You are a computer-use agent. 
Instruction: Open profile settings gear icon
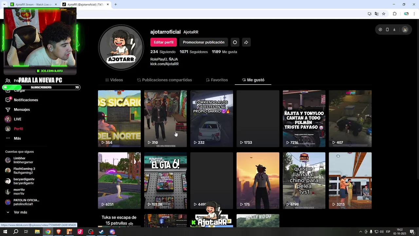(x=235, y=42)
